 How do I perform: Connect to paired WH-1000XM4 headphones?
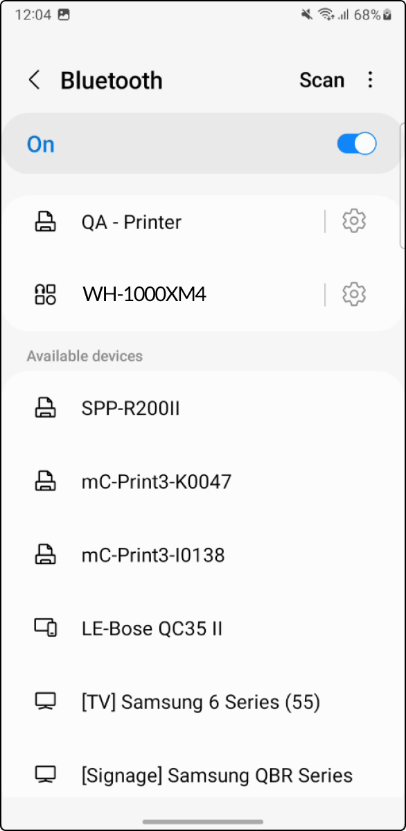[162, 294]
